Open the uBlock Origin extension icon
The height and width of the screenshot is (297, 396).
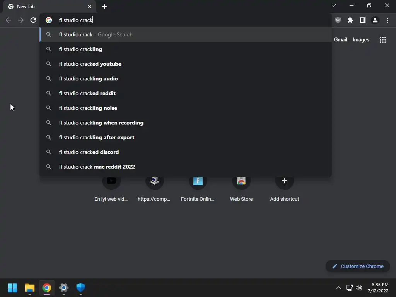tap(338, 20)
